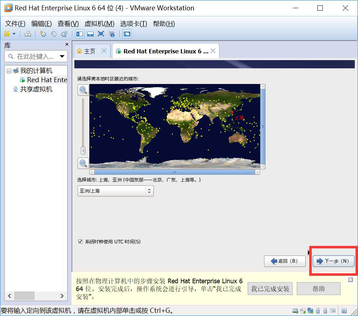Click the map horizontal scrollbar thumb

click(175, 172)
